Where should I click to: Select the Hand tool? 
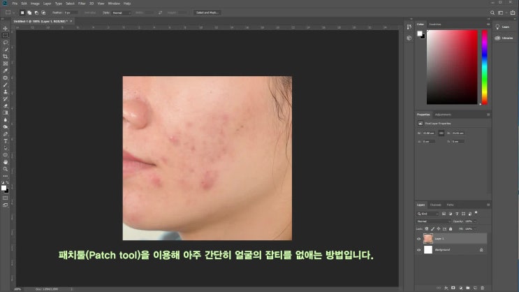click(x=6, y=162)
